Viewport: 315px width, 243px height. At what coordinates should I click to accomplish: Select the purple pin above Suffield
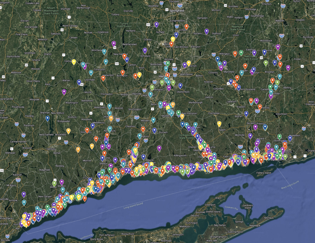(157, 24)
